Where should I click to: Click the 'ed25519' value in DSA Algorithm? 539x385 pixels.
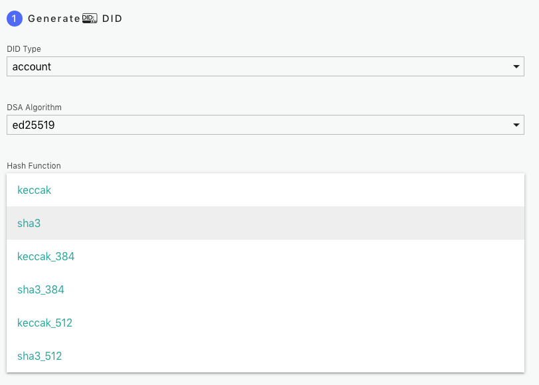point(33,125)
